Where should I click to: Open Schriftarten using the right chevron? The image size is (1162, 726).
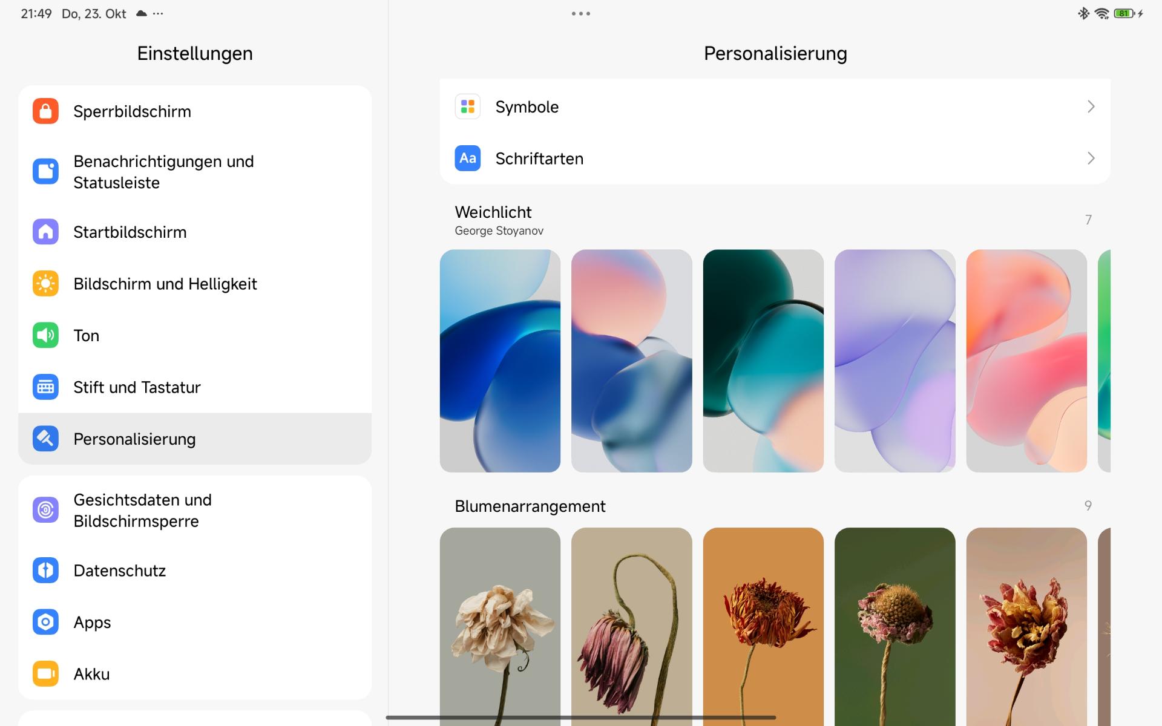1091,159
